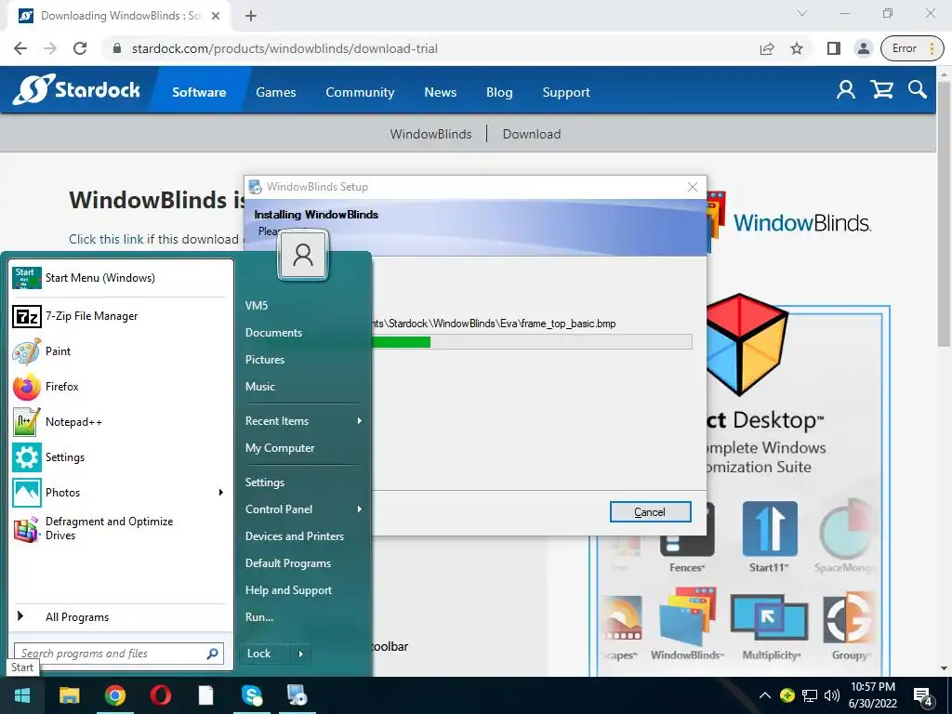Click Start Menu (Windows) entry
The image size is (952, 714).
click(x=121, y=278)
